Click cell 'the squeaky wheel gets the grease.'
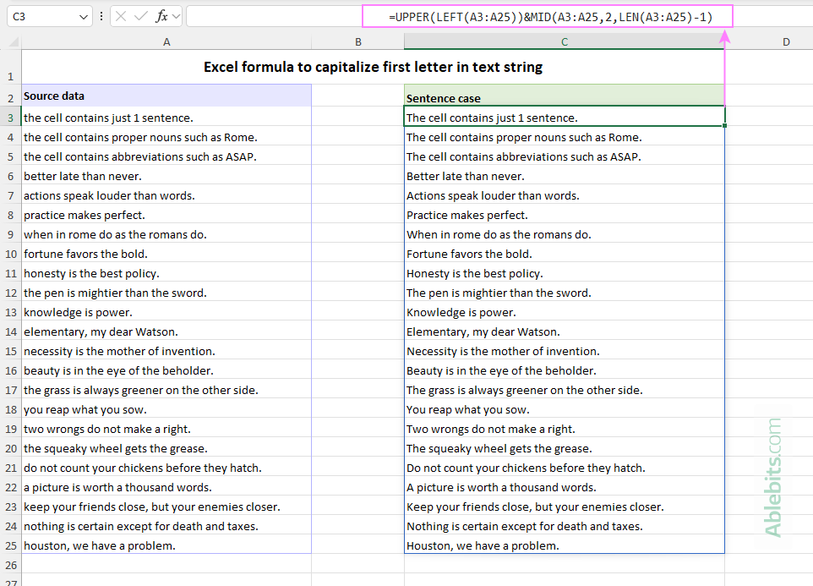Screen dimensions: 813x586 coord(166,448)
